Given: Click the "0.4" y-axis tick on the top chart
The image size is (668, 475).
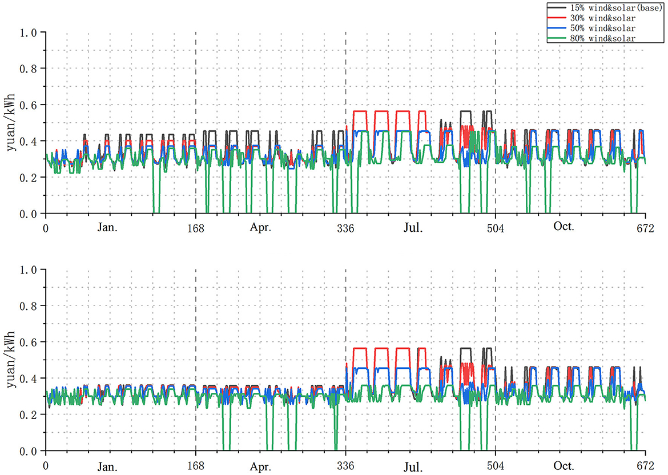Looking at the screenshot, I should pyautogui.click(x=29, y=141).
